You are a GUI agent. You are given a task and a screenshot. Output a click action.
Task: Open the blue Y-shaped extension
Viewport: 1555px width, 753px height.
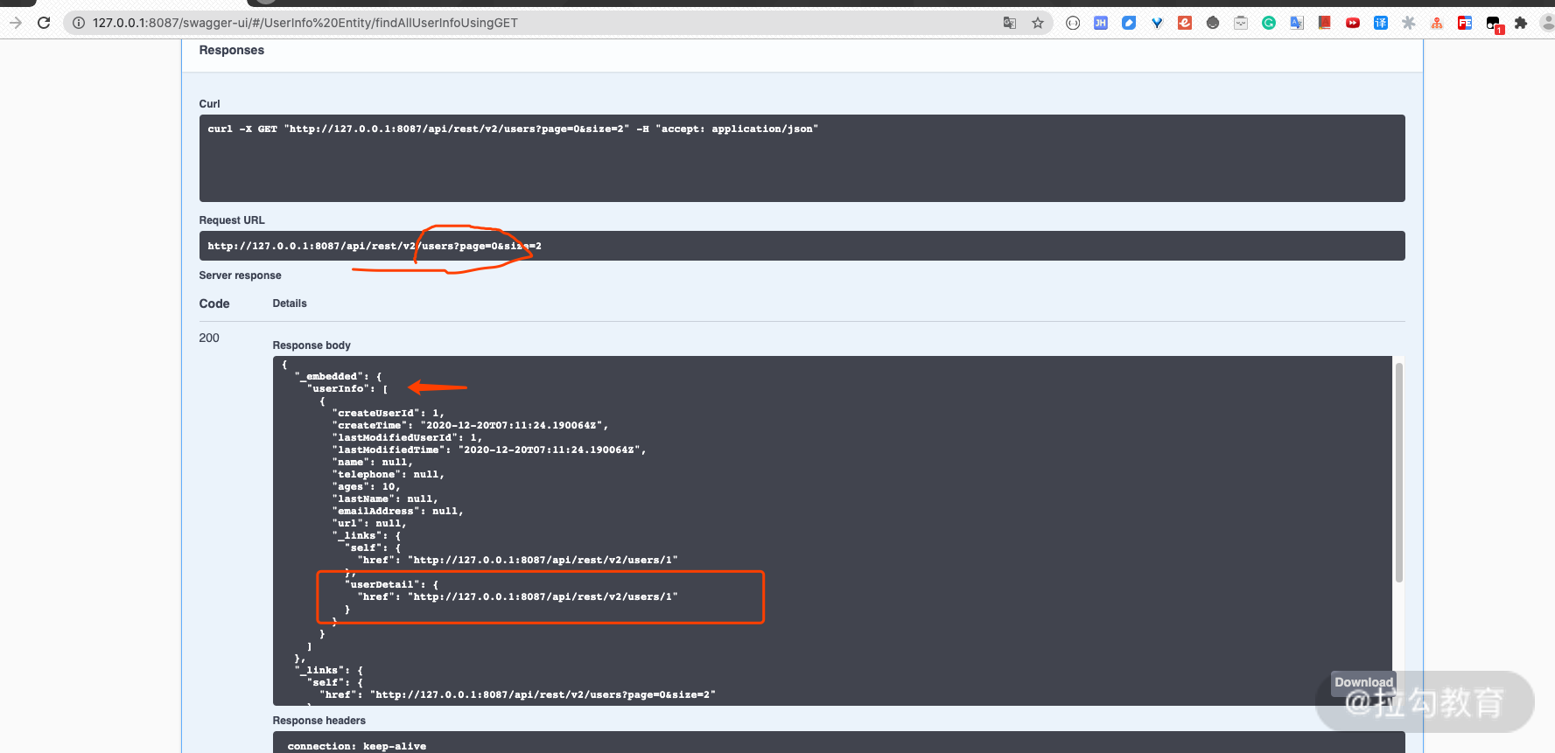coord(1157,23)
